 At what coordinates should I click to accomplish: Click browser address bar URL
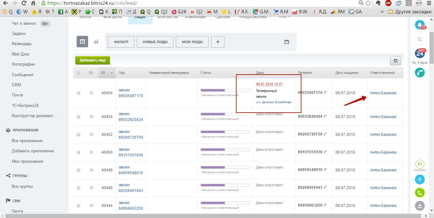[x=92, y=3]
